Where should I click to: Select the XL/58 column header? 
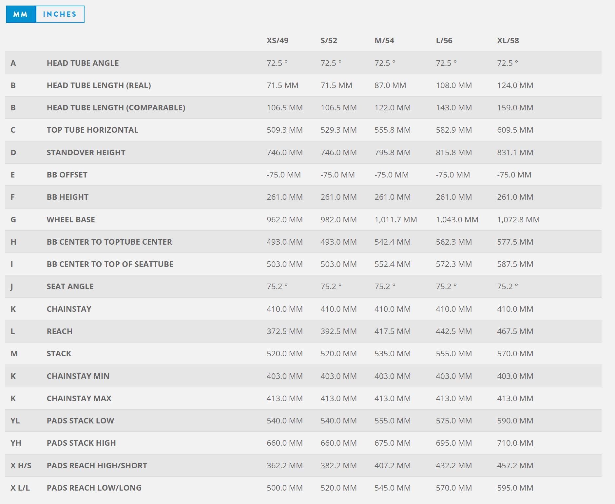(508, 41)
